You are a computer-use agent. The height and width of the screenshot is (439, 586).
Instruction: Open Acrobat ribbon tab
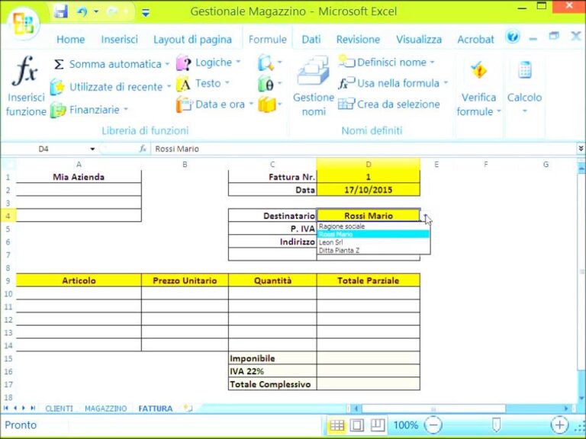point(475,39)
